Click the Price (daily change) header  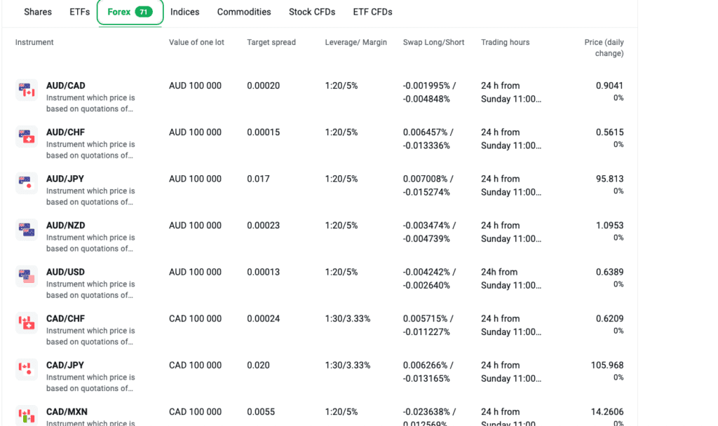604,48
